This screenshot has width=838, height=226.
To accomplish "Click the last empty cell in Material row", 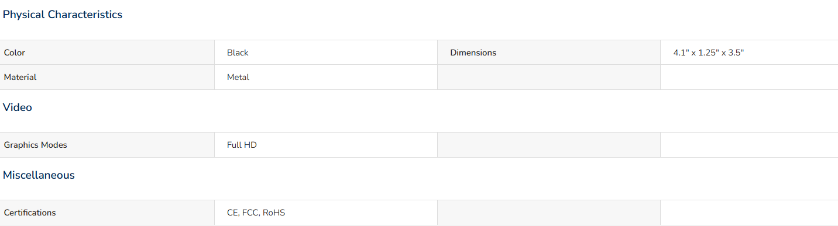I will [749, 77].
